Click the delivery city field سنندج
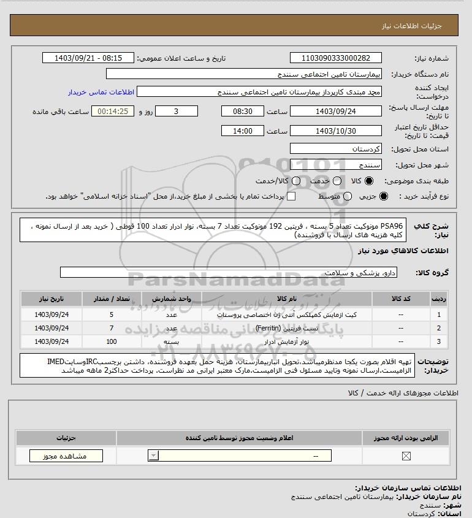Image resolution: width=472 pixels, height=518 pixels. 335,164
